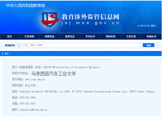Click the shield logo in the banner
Viewport: 163px width, 118px height.
click(x=50, y=19)
